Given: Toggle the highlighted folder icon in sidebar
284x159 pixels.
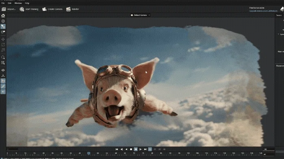Looking at the screenshot, I should coord(3,81).
